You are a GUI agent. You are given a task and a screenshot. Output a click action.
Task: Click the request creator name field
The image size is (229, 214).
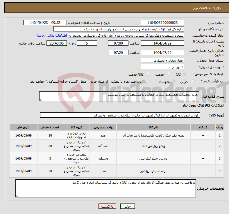coord(126,36)
